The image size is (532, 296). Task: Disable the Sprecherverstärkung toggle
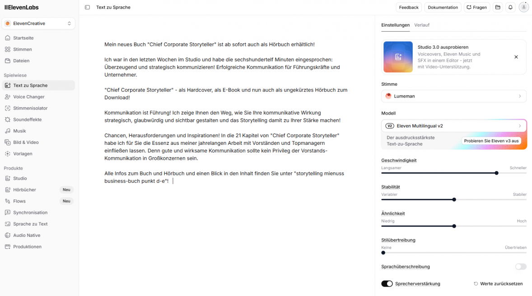coord(387,284)
